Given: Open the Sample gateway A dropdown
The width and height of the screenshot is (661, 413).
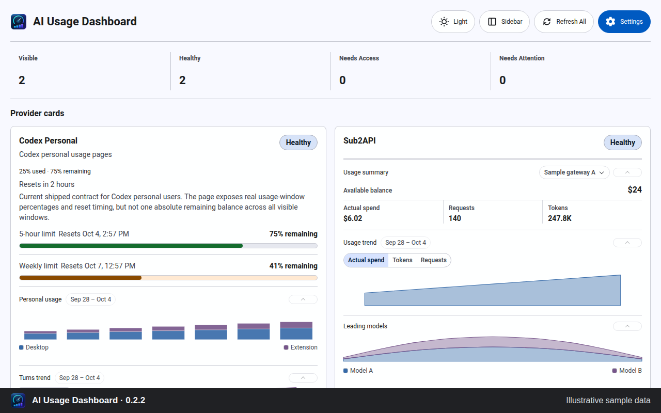Looking at the screenshot, I should coord(574,172).
